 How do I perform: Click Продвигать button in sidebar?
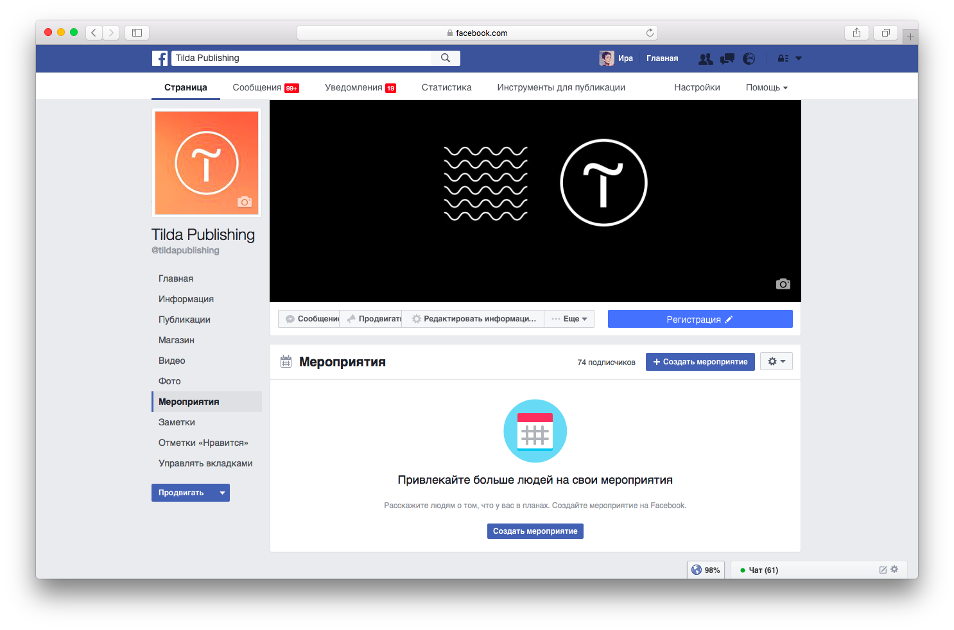[x=182, y=493]
